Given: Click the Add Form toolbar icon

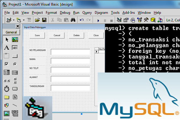Looking at the screenshot, I should point(19,20).
